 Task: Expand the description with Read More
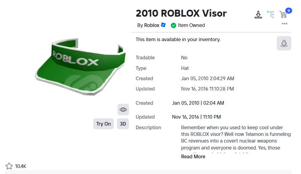pos(193,156)
